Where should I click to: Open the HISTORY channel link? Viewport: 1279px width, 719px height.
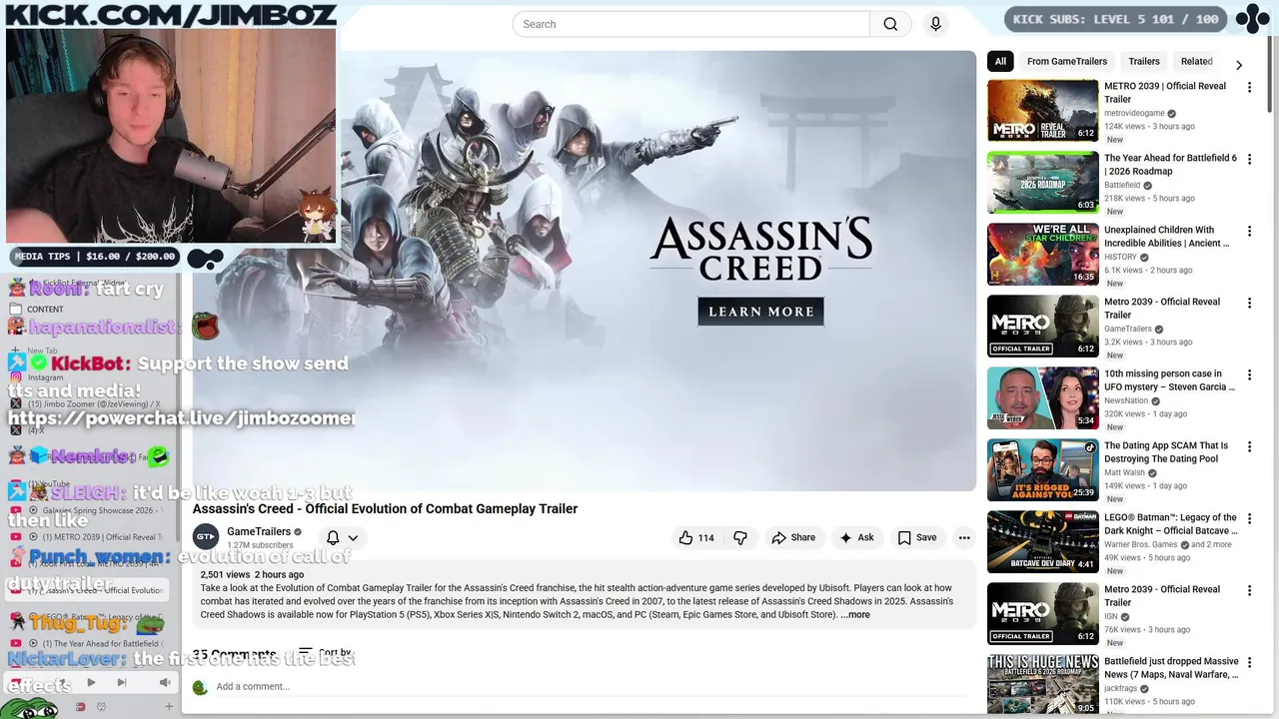tap(1120, 258)
